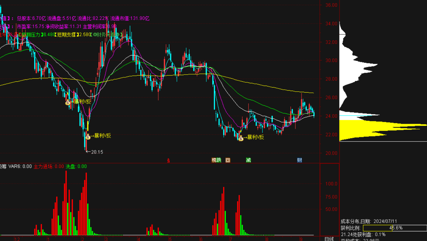Click the rightmost 暴利V反 money bag icon

click(x=241, y=138)
